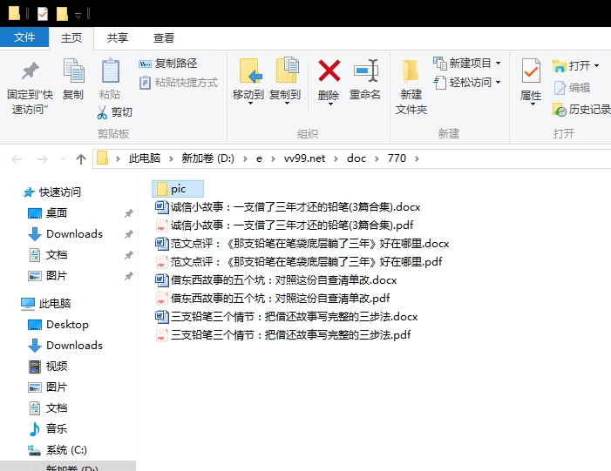Screen dimensions: 611x471
Task: Select Desktop under This PC
Action: point(58,324)
